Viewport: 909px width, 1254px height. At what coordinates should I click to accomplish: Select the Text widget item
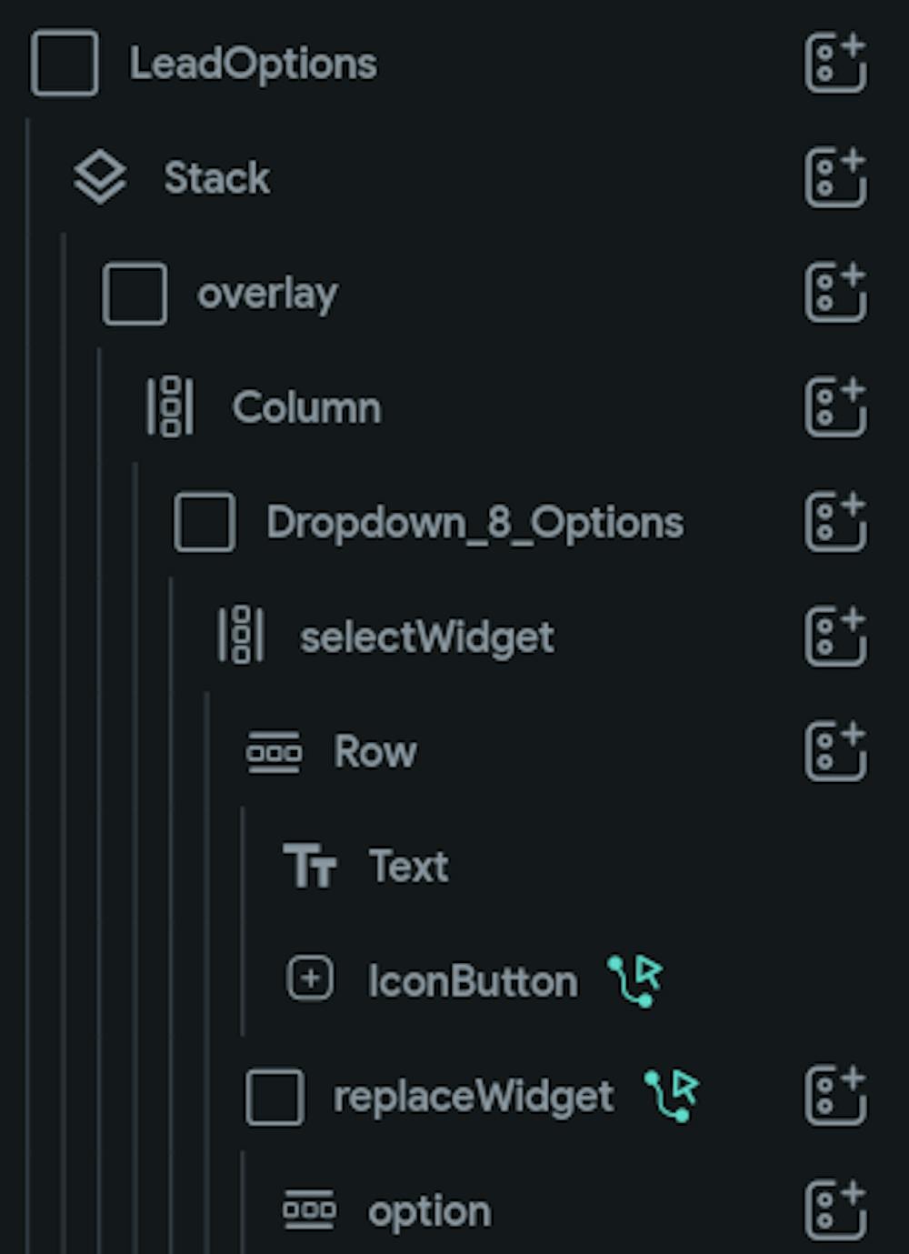click(408, 866)
